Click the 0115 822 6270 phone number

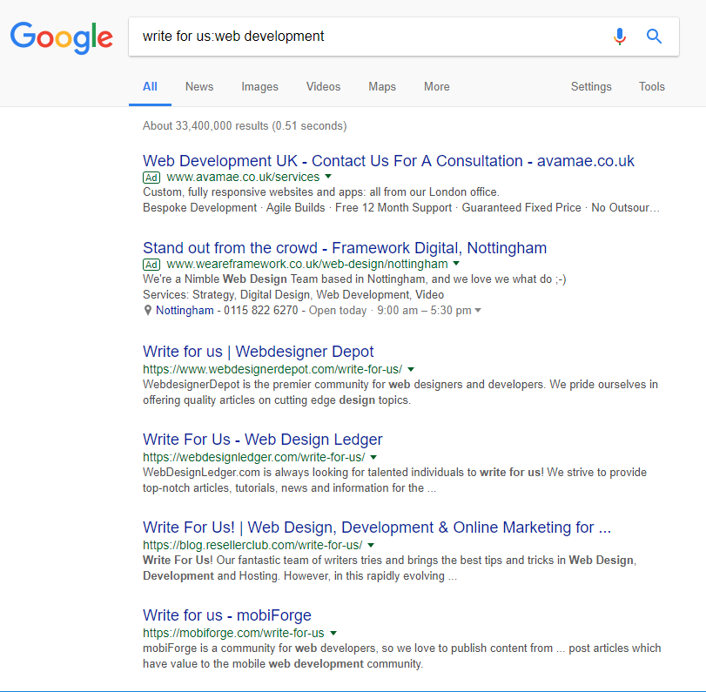[x=260, y=310]
